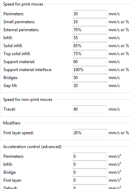Select the Small perimeters speed field

(x=90, y=22)
